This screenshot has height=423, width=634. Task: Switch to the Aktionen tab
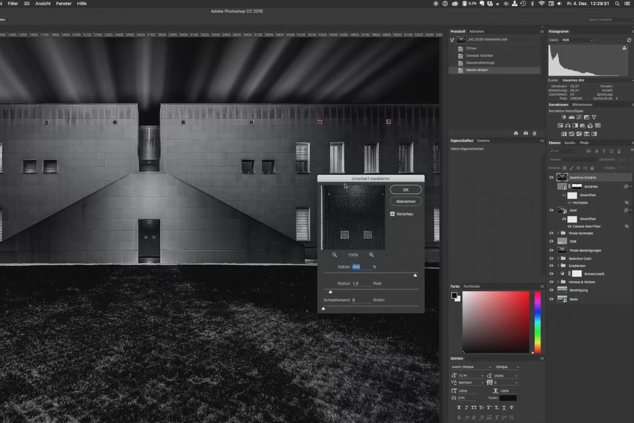(477, 31)
